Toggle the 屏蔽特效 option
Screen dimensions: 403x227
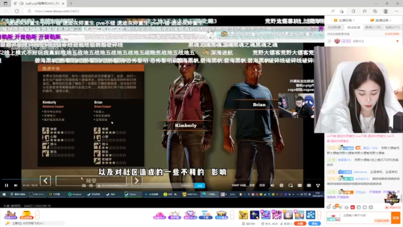click(x=393, y=207)
